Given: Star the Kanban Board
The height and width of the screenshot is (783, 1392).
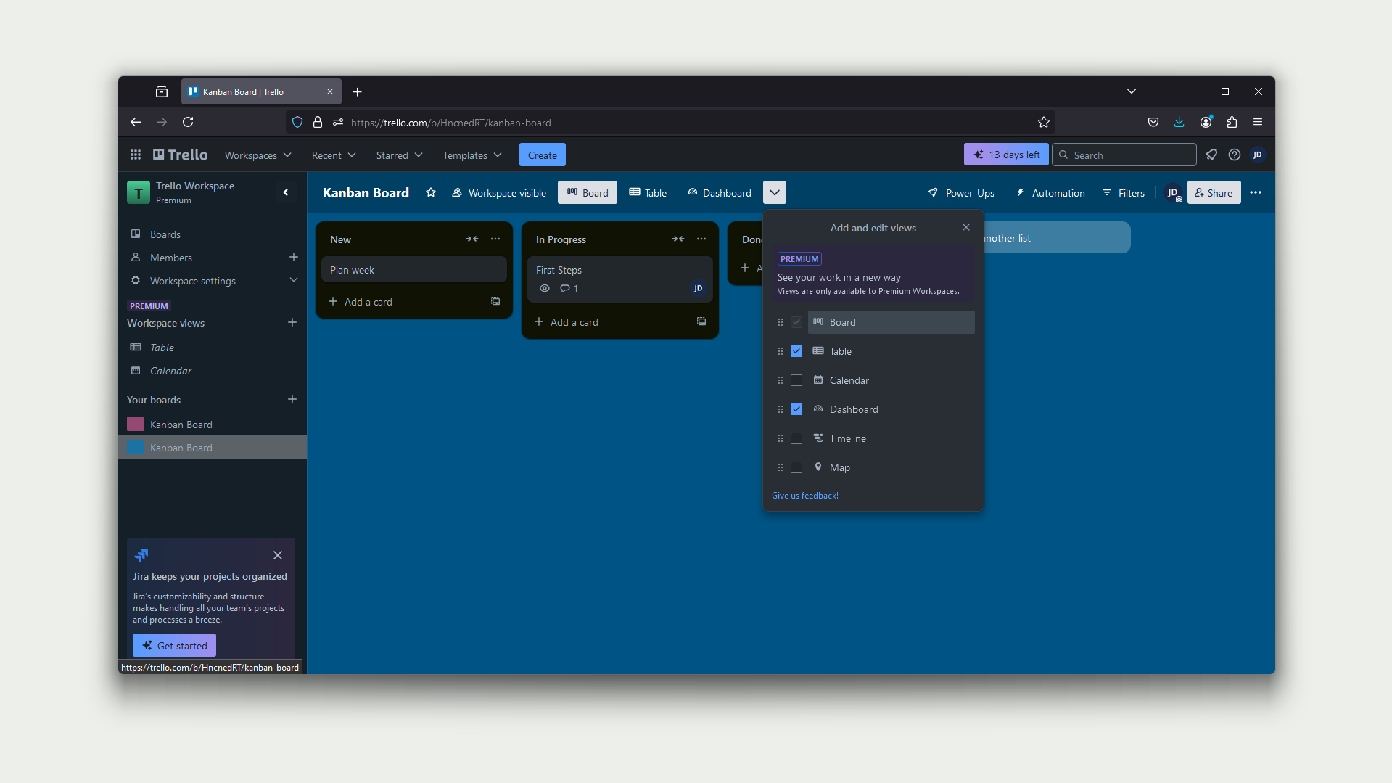Looking at the screenshot, I should coord(431,192).
